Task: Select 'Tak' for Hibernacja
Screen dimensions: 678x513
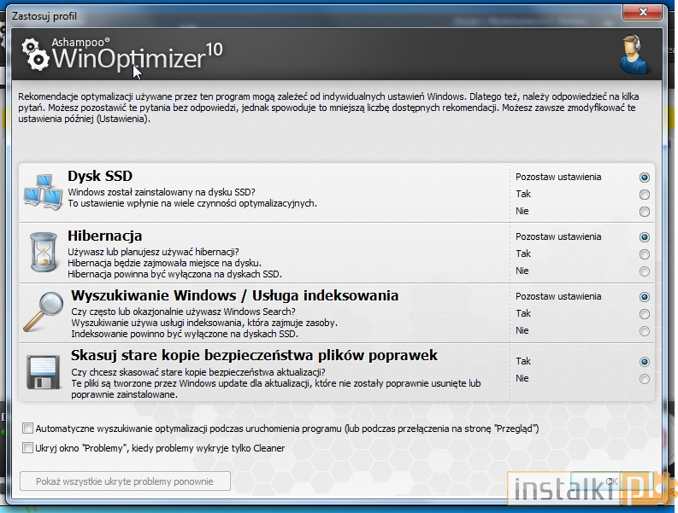Action: [645, 254]
